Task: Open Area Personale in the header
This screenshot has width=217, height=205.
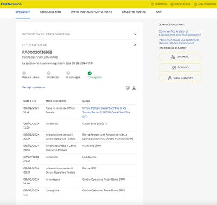Action: pos(205,4)
